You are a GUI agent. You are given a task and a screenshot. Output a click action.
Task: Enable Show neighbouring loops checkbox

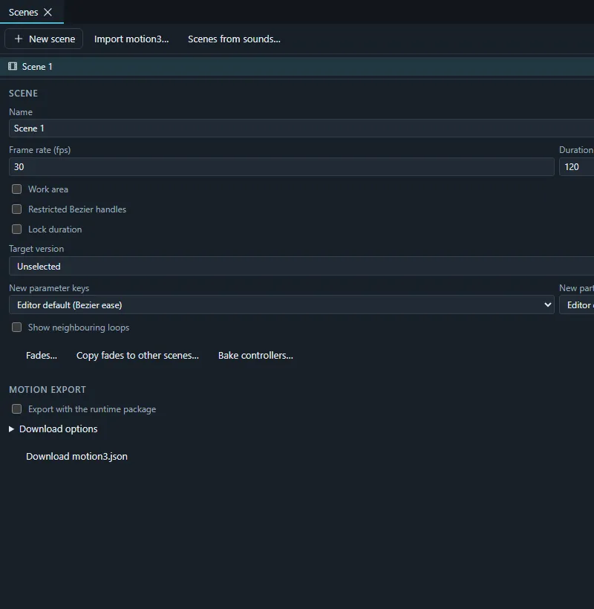coord(16,328)
